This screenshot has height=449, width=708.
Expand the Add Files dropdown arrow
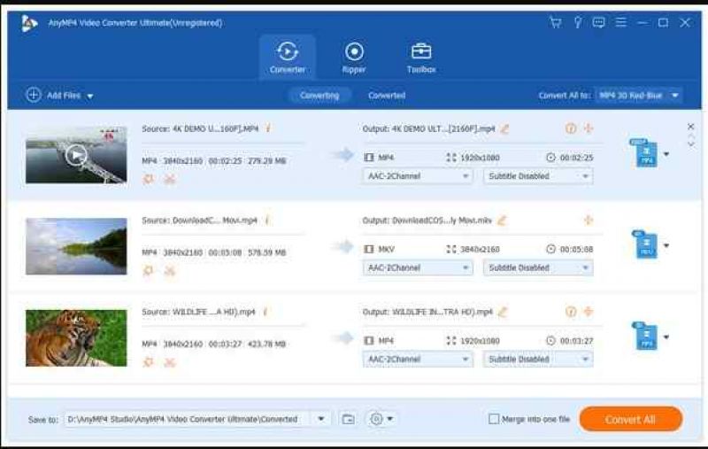click(x=90, y=96)
